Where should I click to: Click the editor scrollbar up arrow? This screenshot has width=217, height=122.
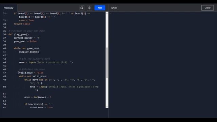pyautogui.click(x=107, y=13)
